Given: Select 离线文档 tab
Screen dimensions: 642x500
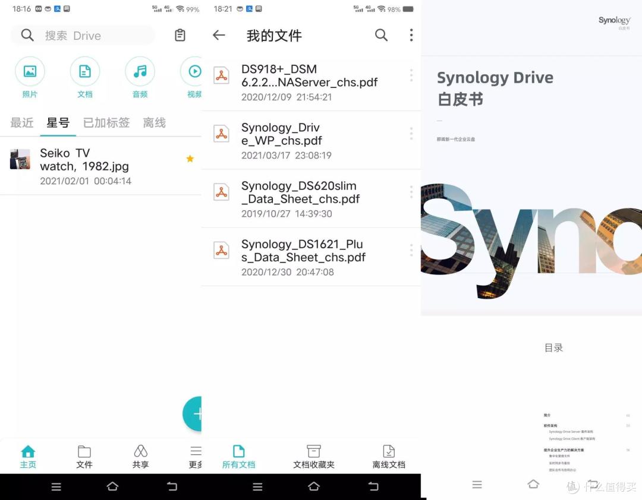Looking at the screenshot, I should [x=389, y=457].
